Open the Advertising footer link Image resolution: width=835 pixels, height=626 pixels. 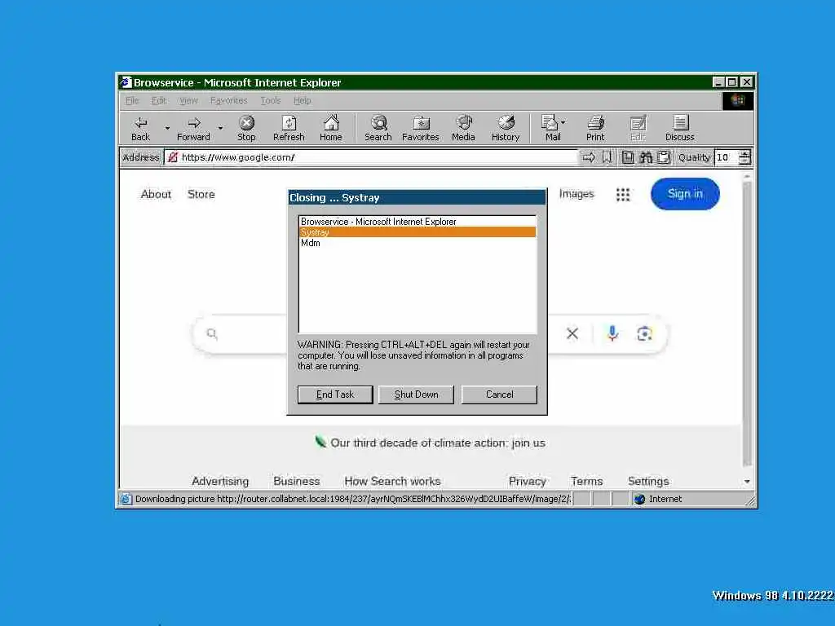point(220,481)
